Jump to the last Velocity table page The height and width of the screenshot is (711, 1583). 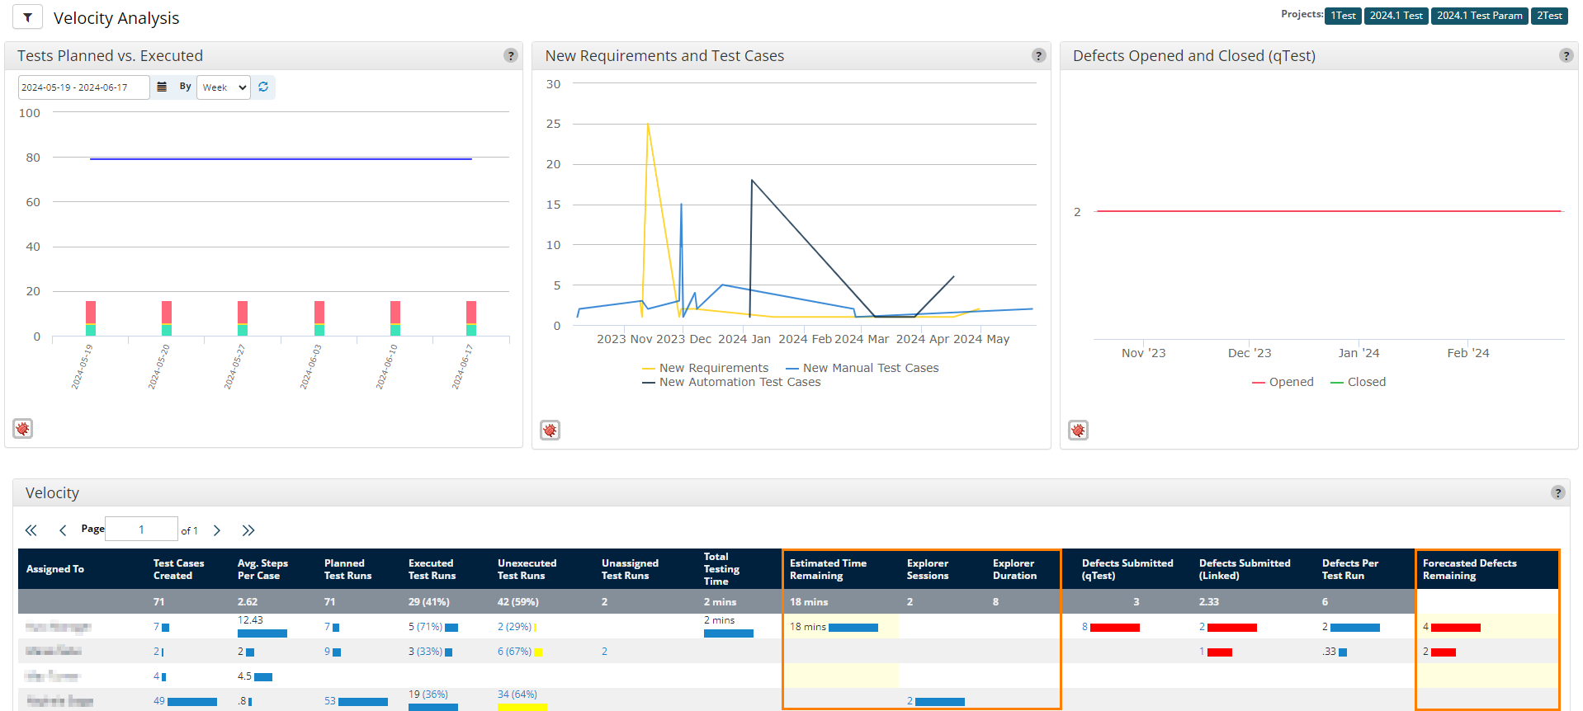248,530
